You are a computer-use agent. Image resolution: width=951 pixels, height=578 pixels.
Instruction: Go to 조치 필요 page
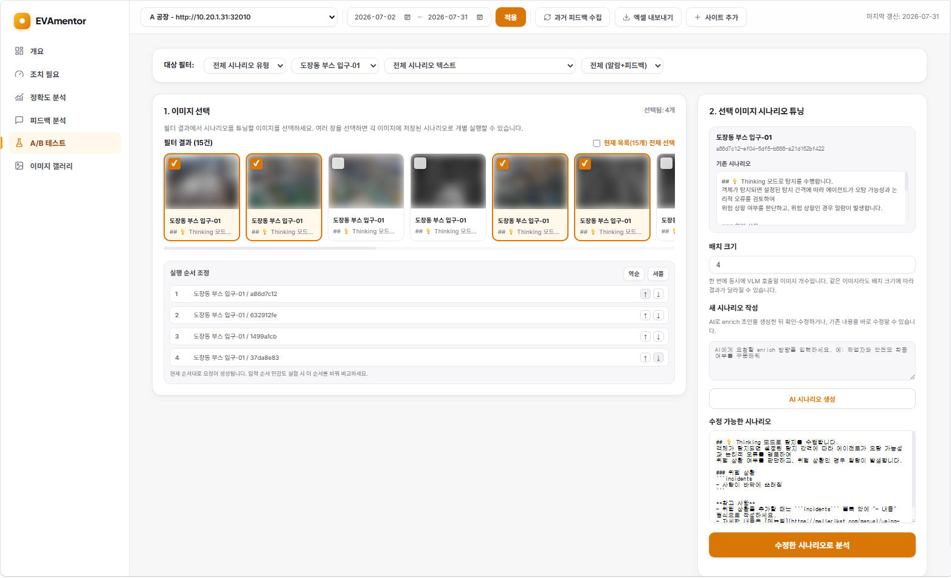pos(64,74)
